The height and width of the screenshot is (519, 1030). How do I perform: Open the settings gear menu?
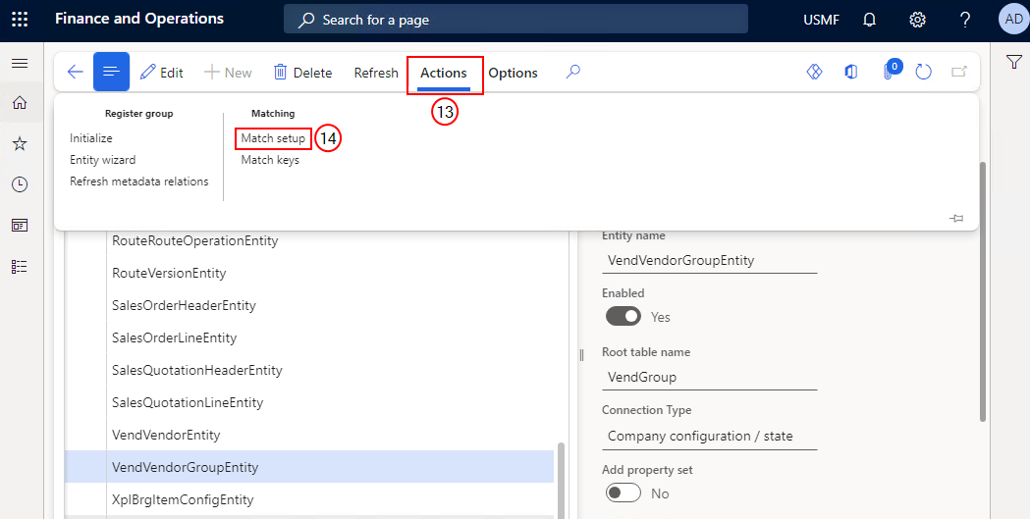point(917,20)
